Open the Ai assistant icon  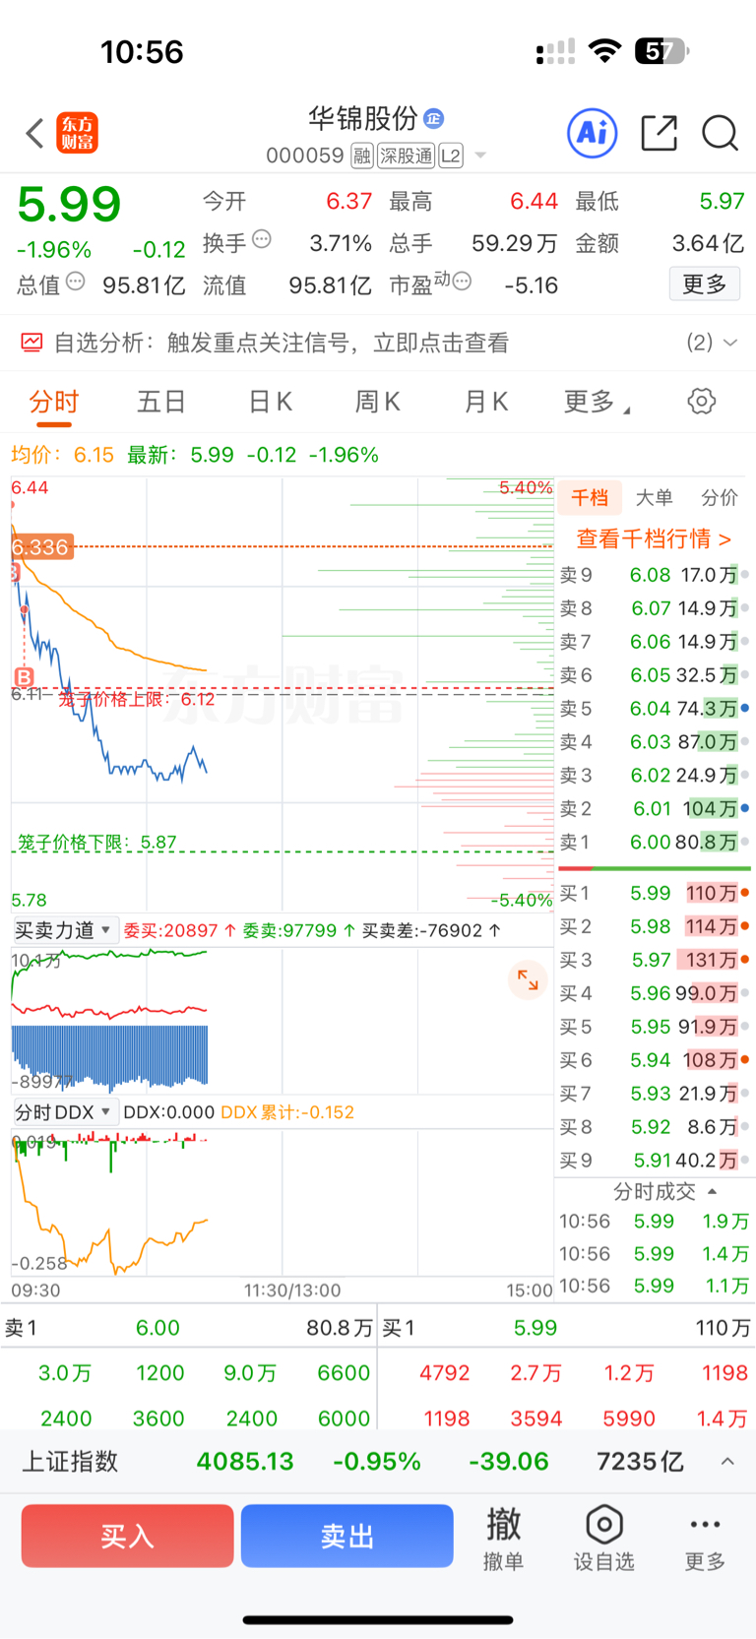point(593,133)
